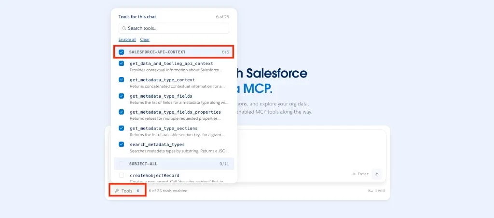Screen dimensions: 494x218
Task: Click the '6 of 25' counter in panel header
Action: tap(222, 17)
